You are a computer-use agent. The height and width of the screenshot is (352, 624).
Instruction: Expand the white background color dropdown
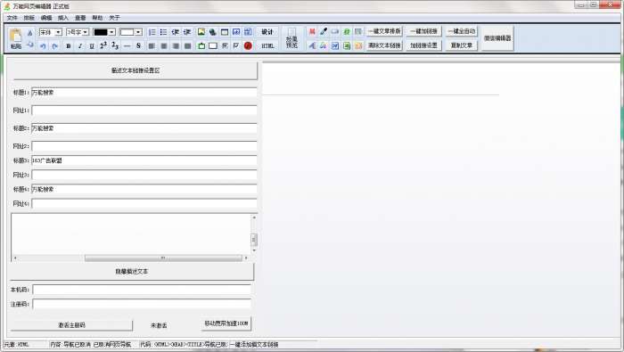(x=138, y=32)
